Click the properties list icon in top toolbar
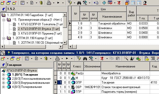The height and width of the screenshot is (94, 159). pyautogui.click(x=23, y=3)
